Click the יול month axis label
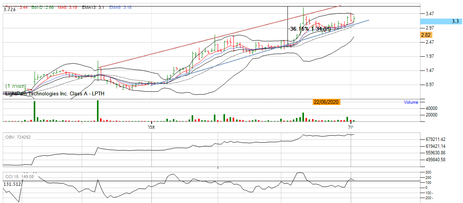The height and width of the screenshot is (203, 463). click(350, 126)
